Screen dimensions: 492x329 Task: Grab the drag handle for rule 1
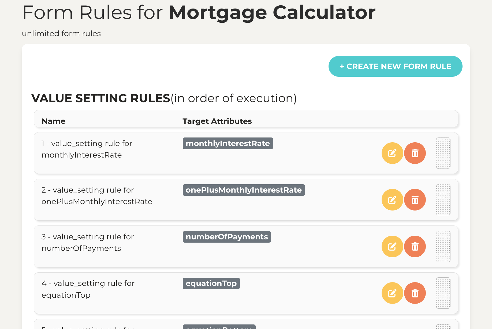coord(443,153)
